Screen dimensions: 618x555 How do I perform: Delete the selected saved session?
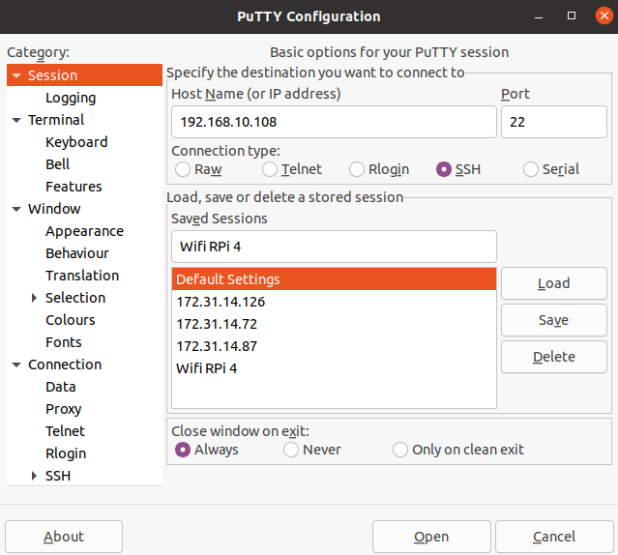pos(553,357)
